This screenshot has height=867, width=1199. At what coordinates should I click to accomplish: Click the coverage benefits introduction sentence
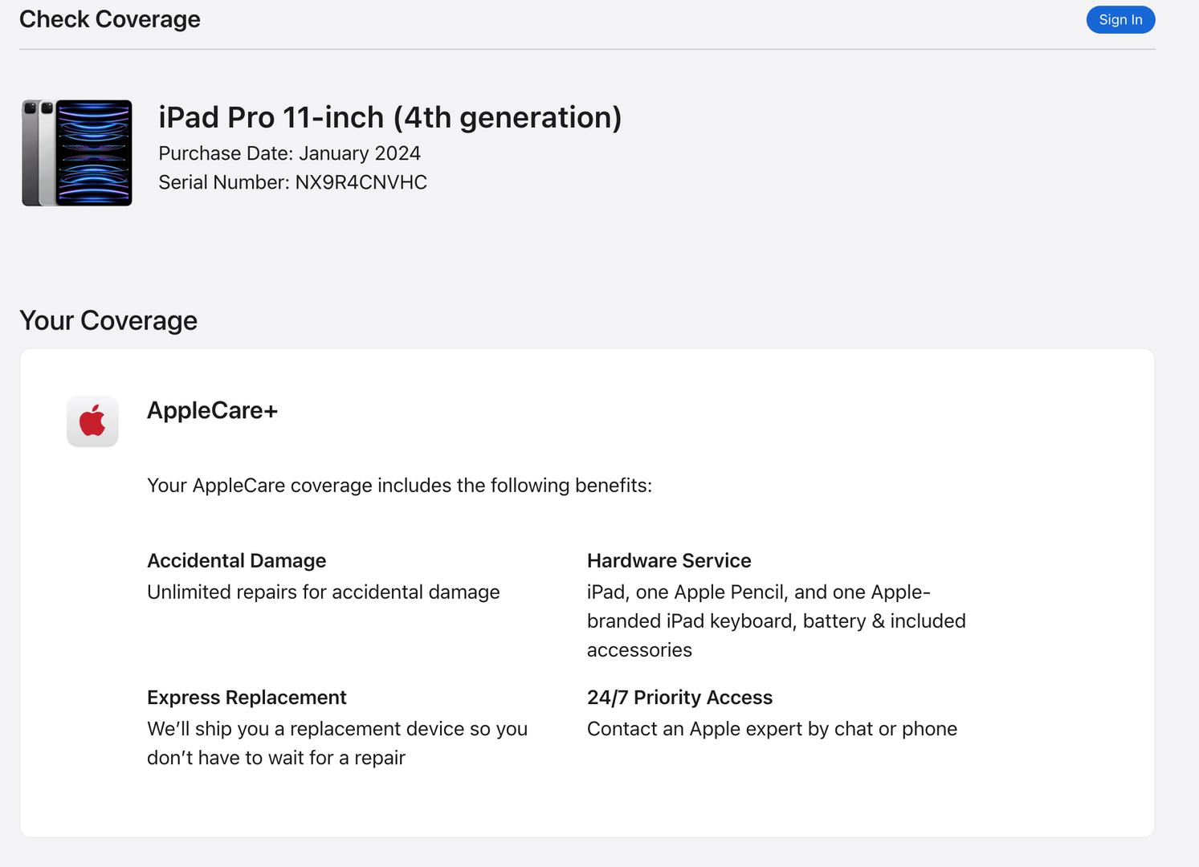tap(399, 486)
